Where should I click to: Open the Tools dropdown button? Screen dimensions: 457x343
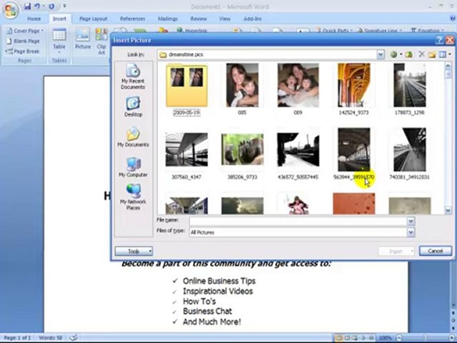coord(134,251)
